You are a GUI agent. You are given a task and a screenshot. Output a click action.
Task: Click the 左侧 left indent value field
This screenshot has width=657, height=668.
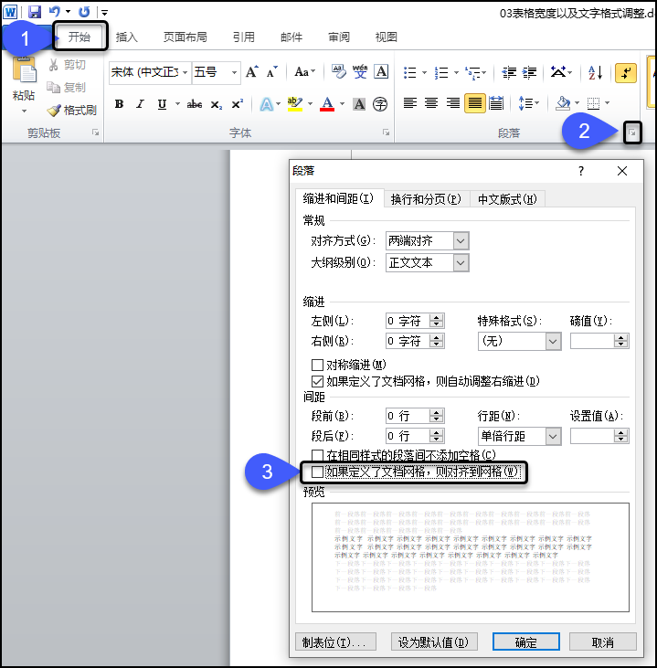pyautogui.click(x=409, y=321)
